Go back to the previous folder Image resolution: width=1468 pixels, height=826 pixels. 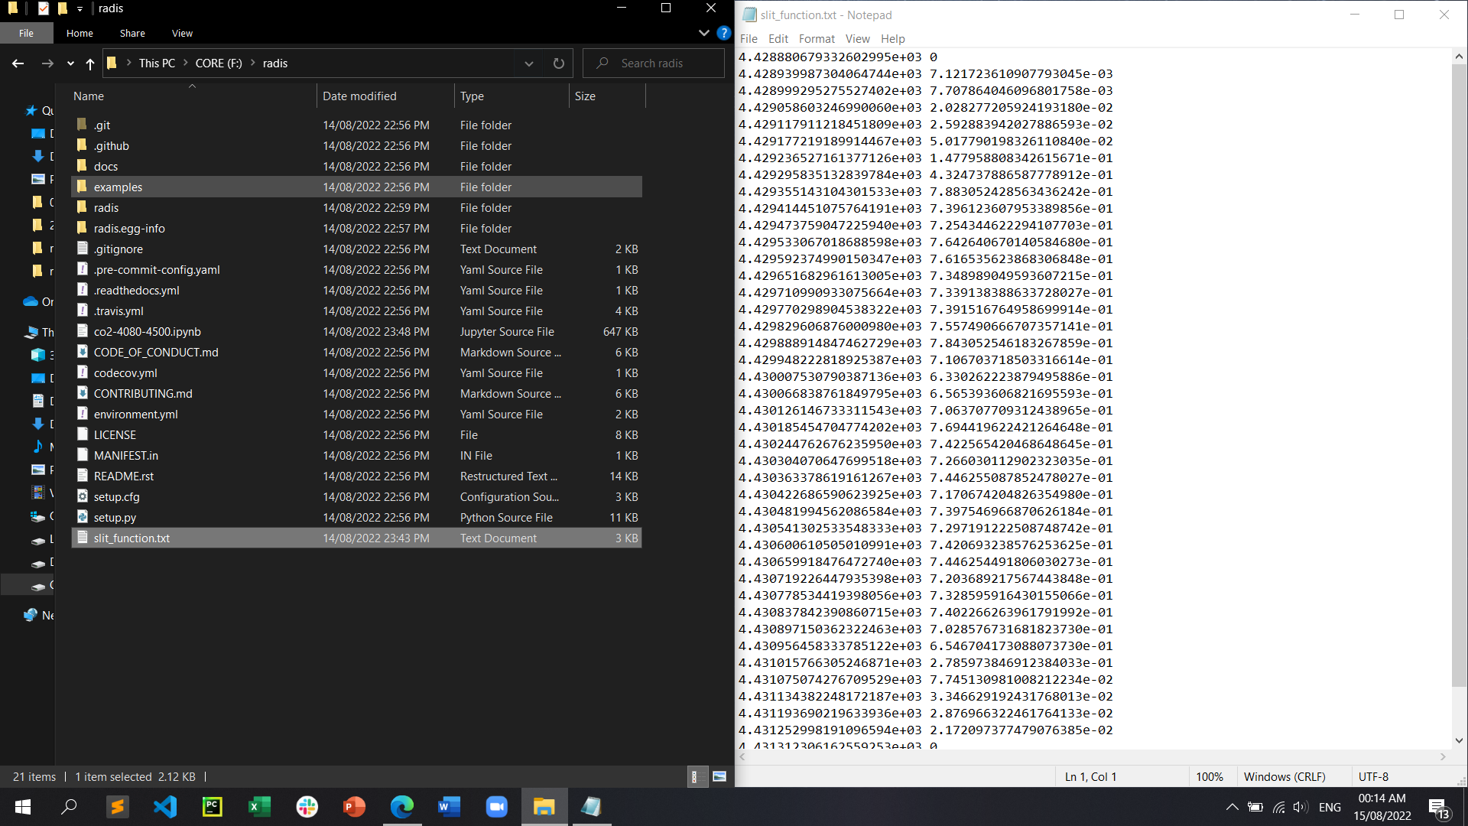(x=18, y=63)
